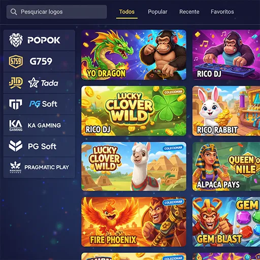Image resolution: width=260 pixels, height=260 pixels.
Task: Select PG Soft with blue lettering
Action: click(39, 104)
